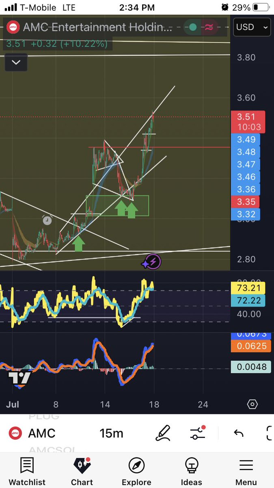Select the 3.51 current price label

(248, 122)
